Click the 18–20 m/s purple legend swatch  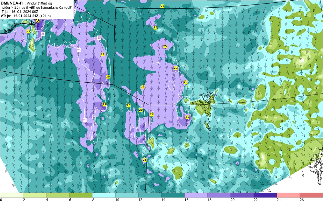[x=219, y=195]
